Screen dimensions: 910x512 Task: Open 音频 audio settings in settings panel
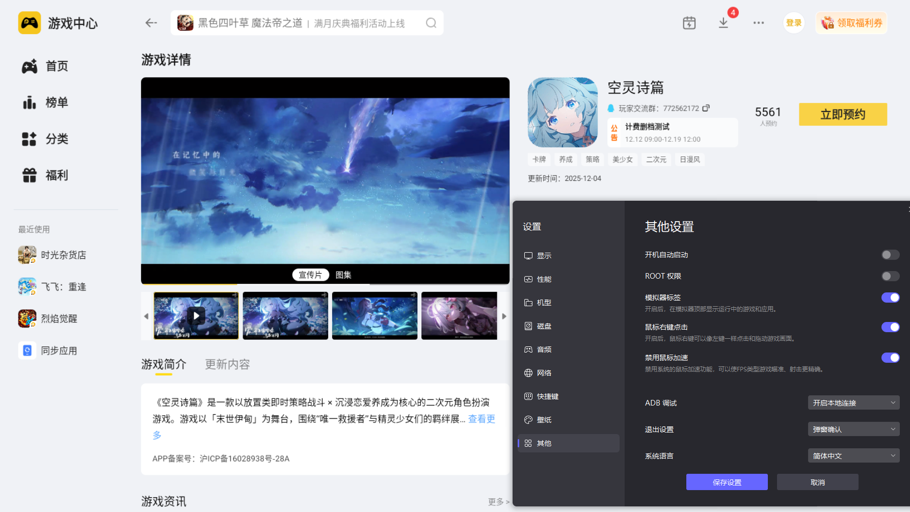544,349
